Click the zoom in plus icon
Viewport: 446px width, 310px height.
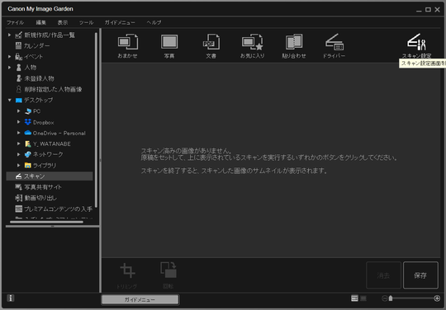coord(437,298)
